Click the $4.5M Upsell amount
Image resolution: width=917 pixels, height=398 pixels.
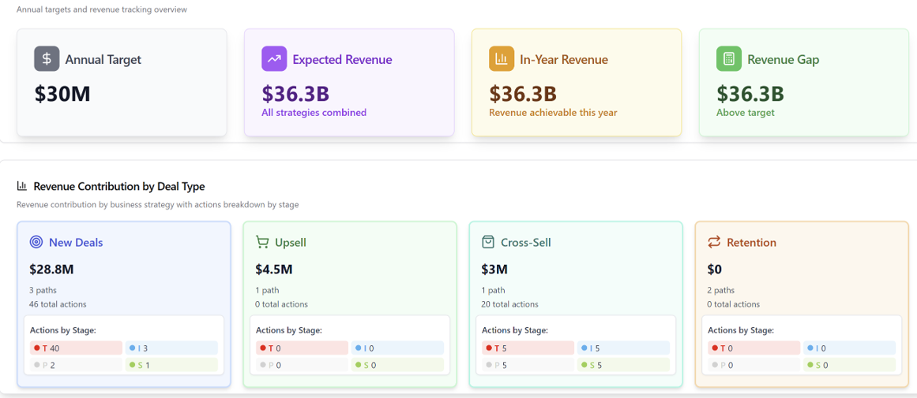[x=274, y=269]
